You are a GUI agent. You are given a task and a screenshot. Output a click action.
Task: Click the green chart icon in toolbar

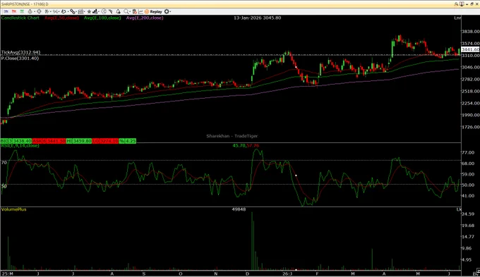tap(22, 11)
